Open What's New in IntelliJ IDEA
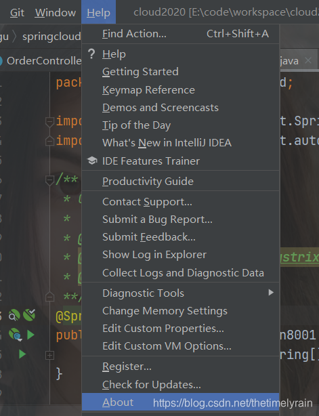The image size is (319, 416). pos(180,143)
